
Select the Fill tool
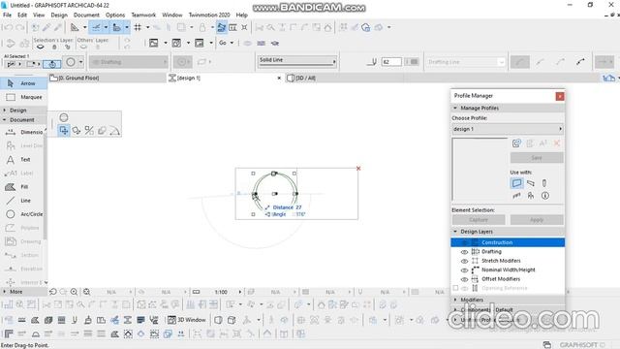23,187
